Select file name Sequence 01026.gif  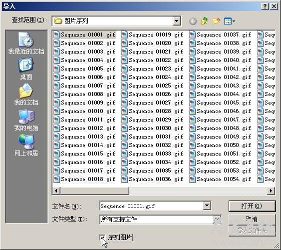156,94
